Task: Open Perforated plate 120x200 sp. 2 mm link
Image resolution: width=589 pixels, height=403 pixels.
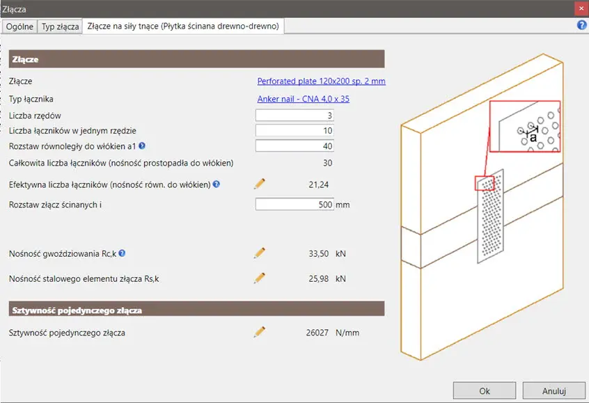Action: [321, 81]
